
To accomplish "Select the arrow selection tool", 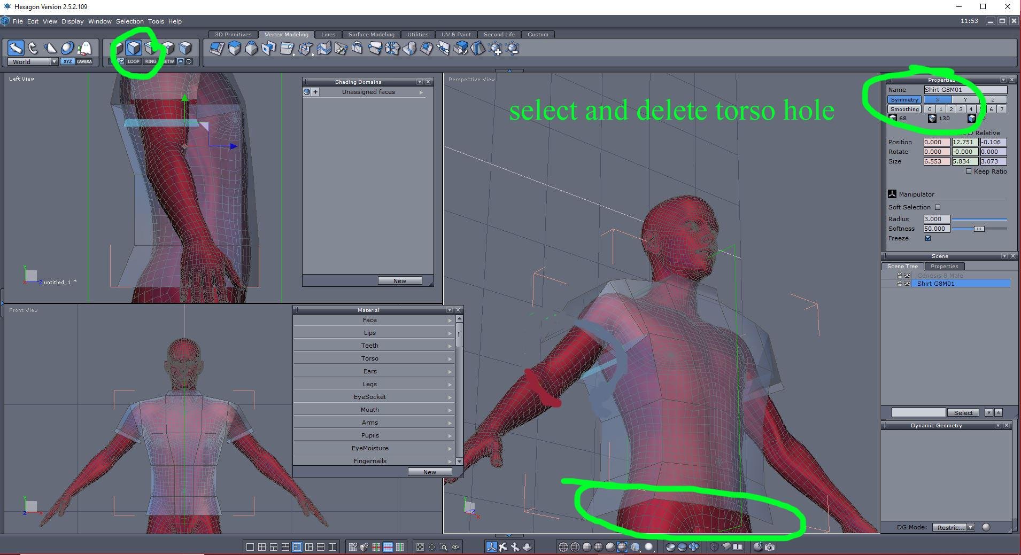I will tap(16, 48).
